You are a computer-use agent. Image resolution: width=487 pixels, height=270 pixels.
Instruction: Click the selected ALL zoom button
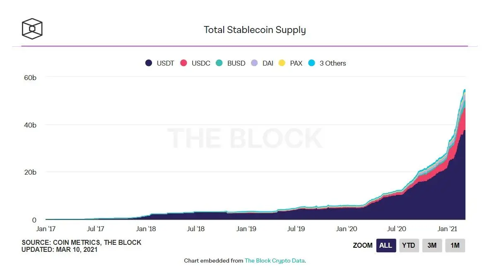tap(386, 245)
